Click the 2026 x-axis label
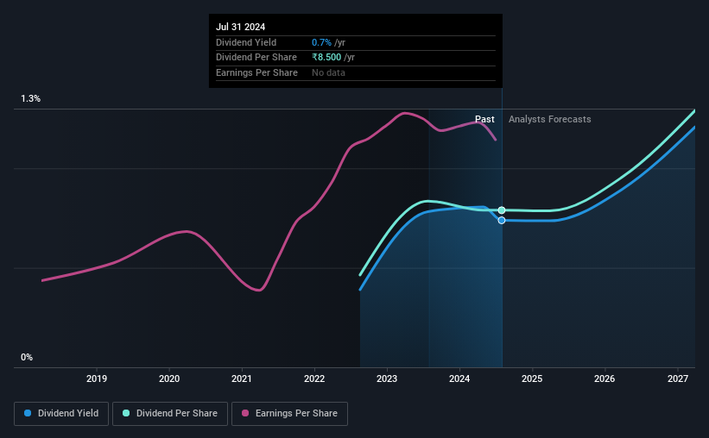Viewport: 709px width, 438px height. point(605,379)
